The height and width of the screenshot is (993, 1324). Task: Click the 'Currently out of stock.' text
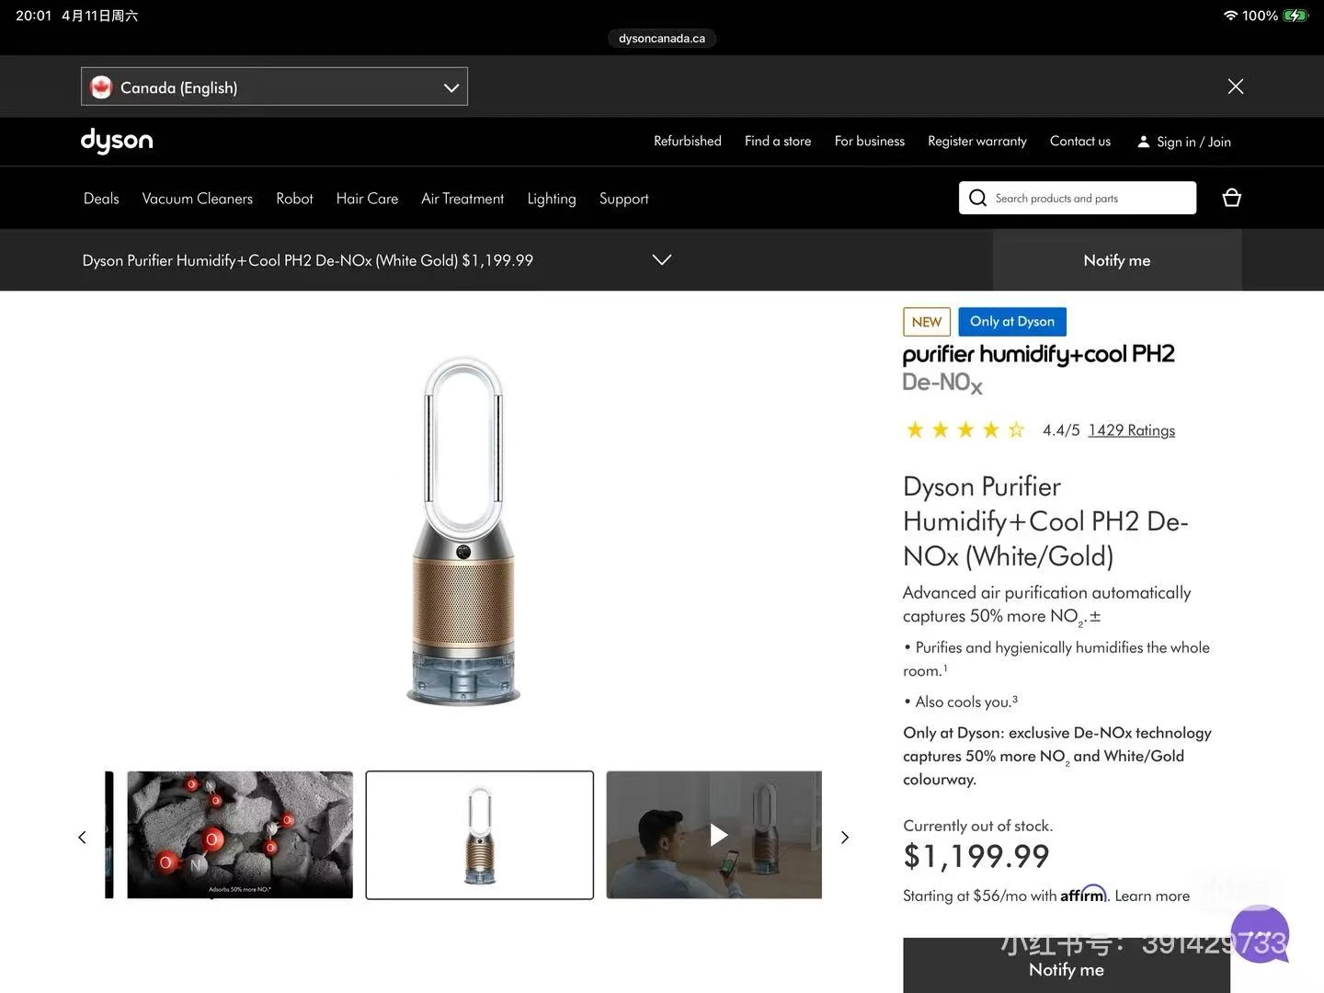coord(978,826)
